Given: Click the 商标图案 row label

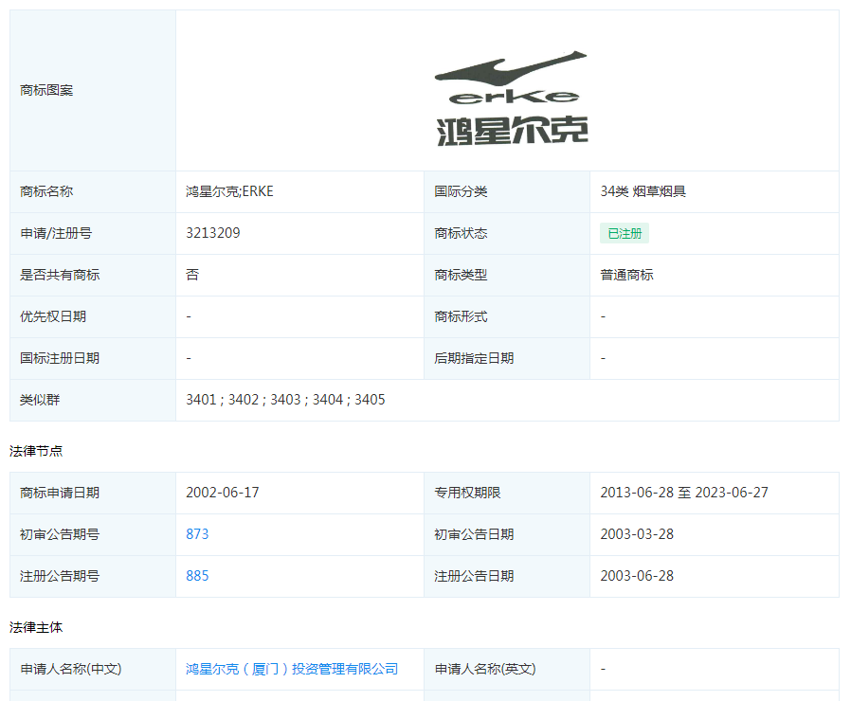Looking at the screenshot, I should [46, 91].
